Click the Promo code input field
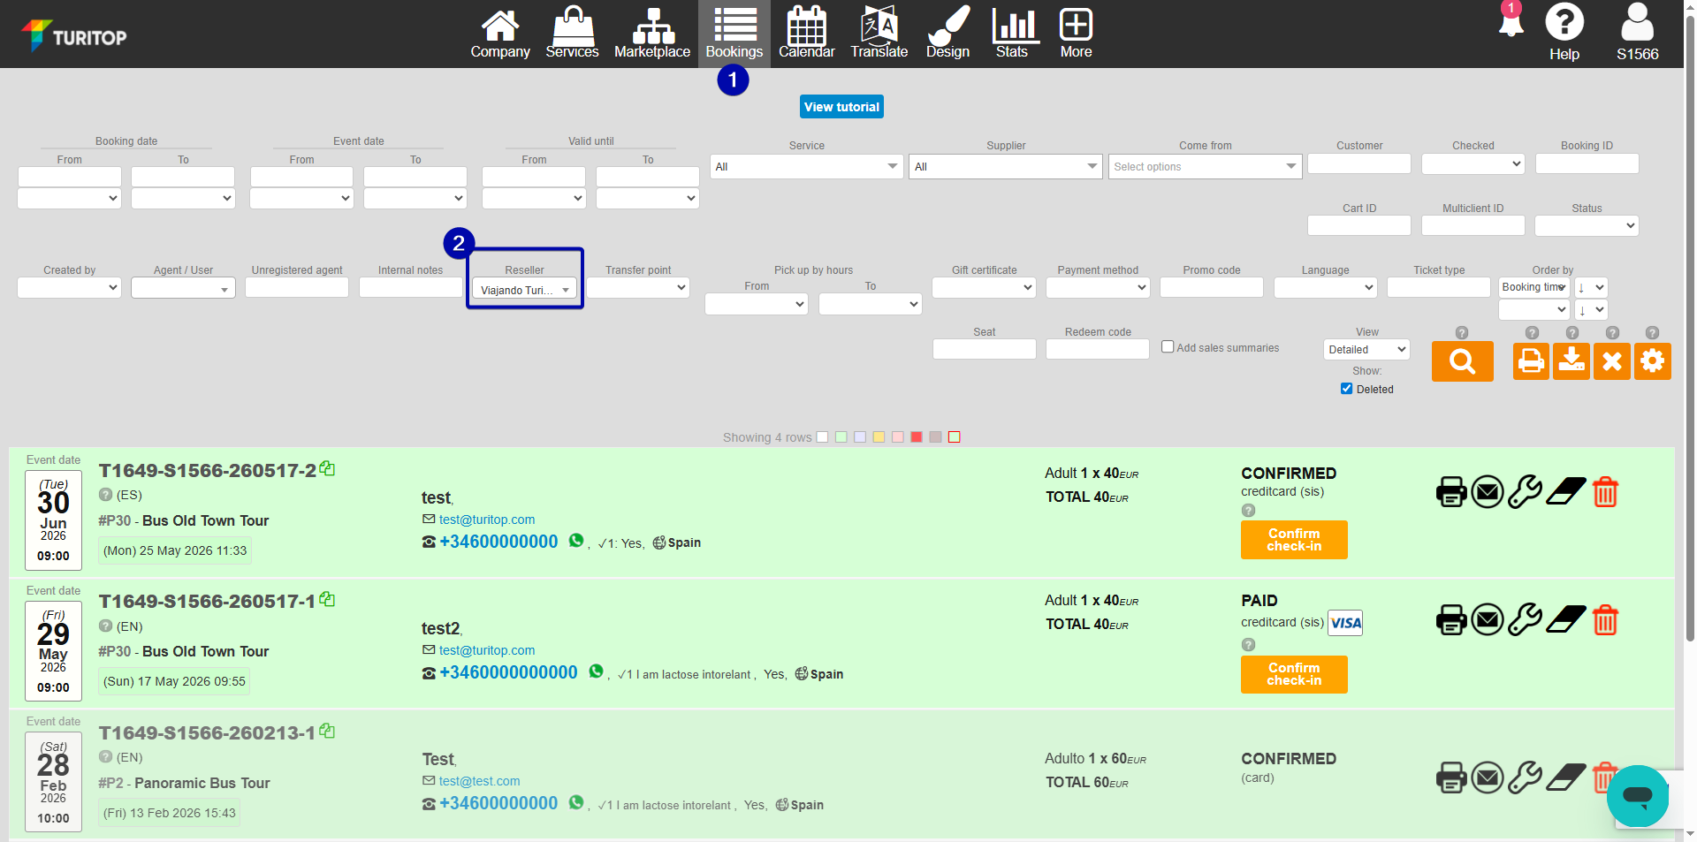The width and height of the screenshot is (1697, 842). [1212, 287]
